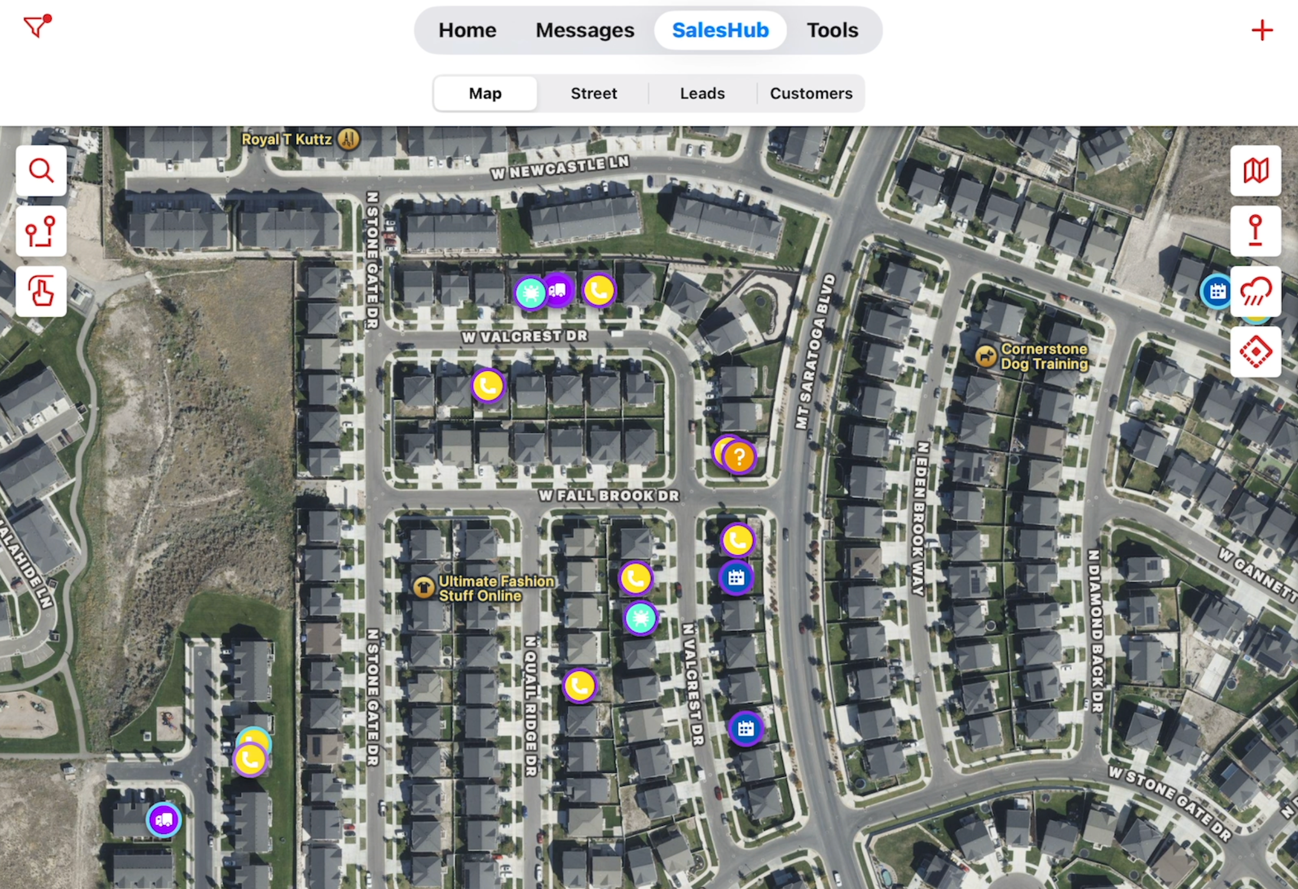Viewport: 1298px width, 889px height.
Task: Tap yellow phone pin north of W Valcrest Dr
Action: point(599,290)
